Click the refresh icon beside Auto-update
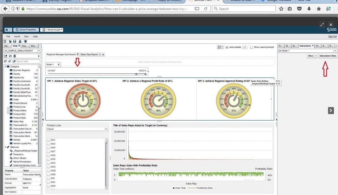This screenshot has height=195, width=338. [x=245, y=47]
